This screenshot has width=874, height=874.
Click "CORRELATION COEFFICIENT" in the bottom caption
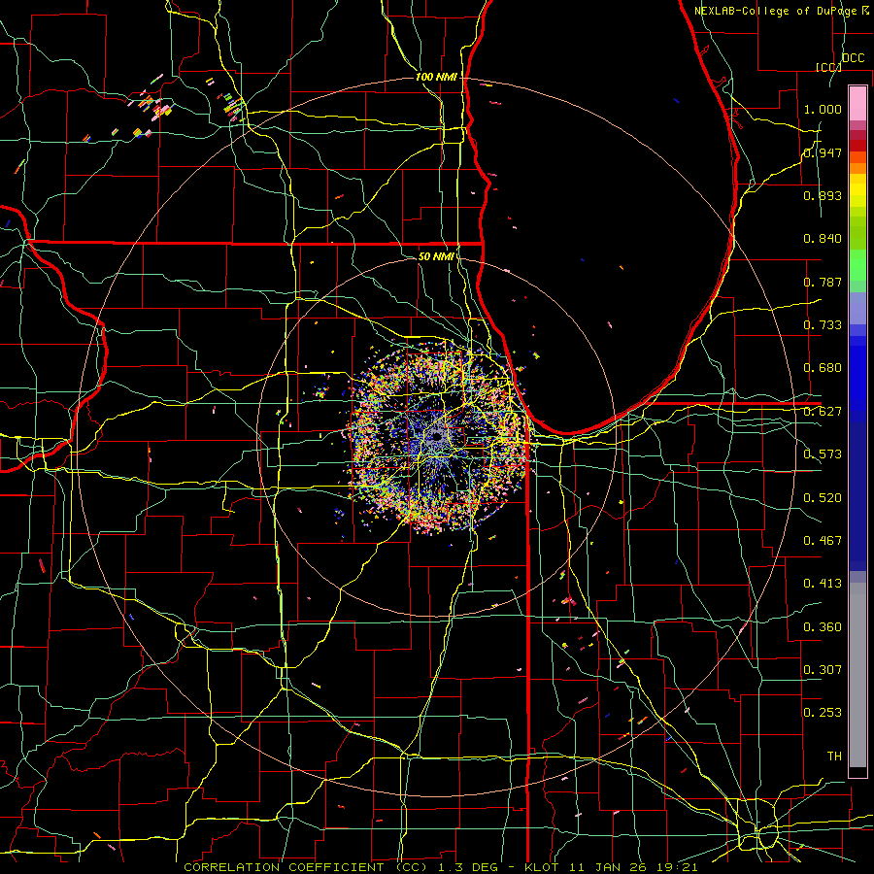(285, 867)
